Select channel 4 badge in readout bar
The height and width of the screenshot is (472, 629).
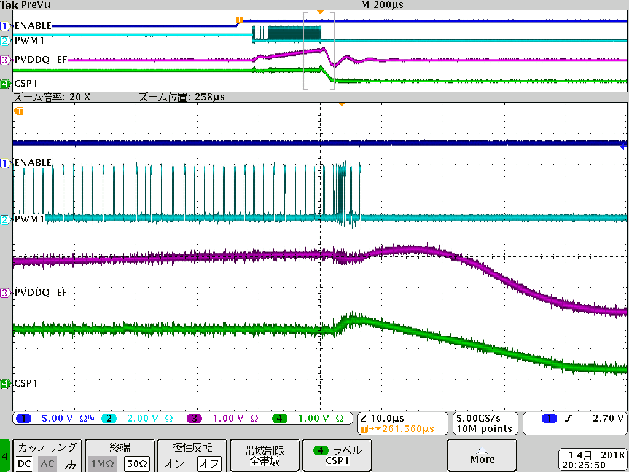[279, 419]
